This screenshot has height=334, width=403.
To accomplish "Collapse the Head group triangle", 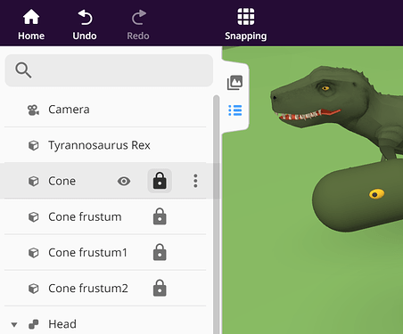I will click(14, 324).
